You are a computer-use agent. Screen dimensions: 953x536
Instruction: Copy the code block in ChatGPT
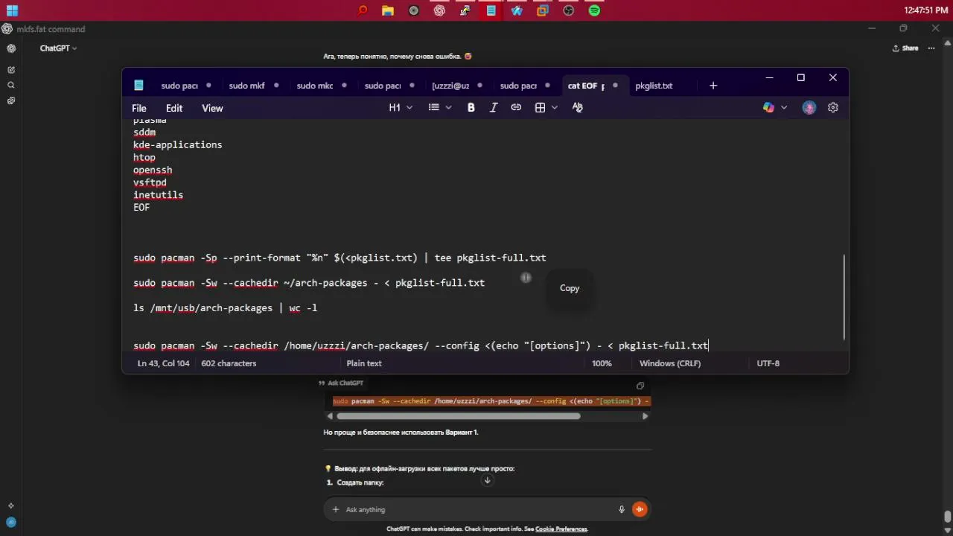pyautogui.click(x=640, y=386)
